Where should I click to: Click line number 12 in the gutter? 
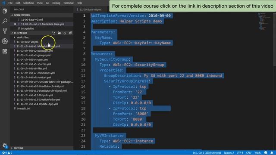pyautogui.click(x=83, y=76)
